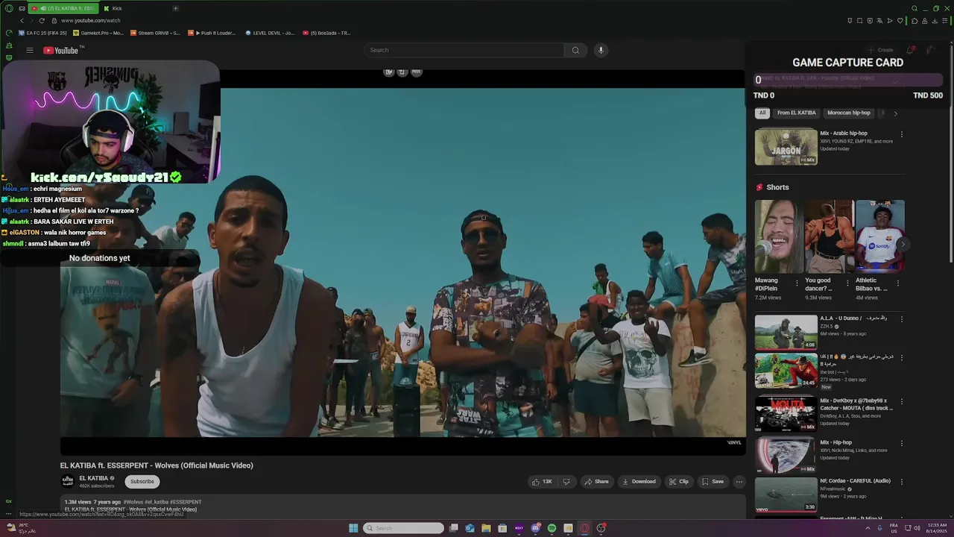Like the video with thumbs up 13K
The image size is (954, 537).
point(542,482)
